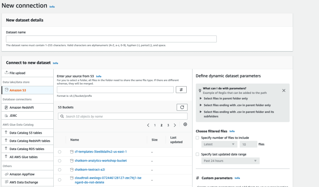This screenshot has height=187, width=319.
Task: Open the chatkom-textract-a2i bucket link
Action: pyautogui.click(x=90, y=170)
